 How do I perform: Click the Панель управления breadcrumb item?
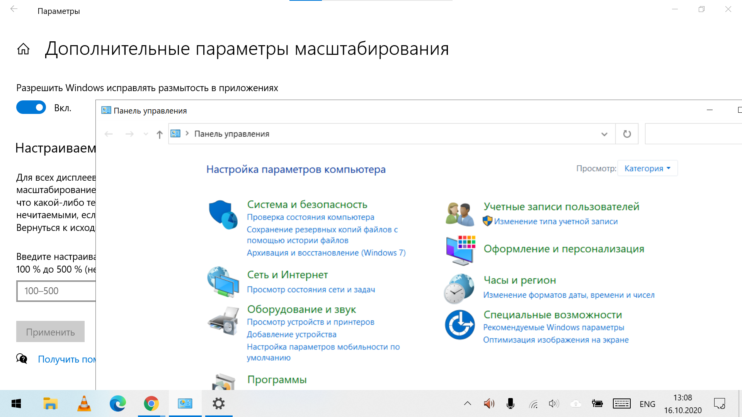tap(231, 134)
